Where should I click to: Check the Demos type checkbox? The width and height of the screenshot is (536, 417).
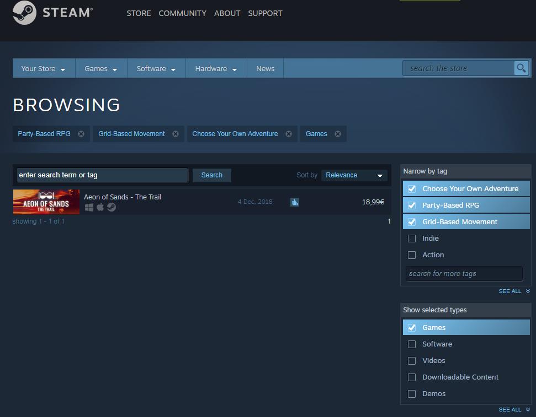coord(412,394)
